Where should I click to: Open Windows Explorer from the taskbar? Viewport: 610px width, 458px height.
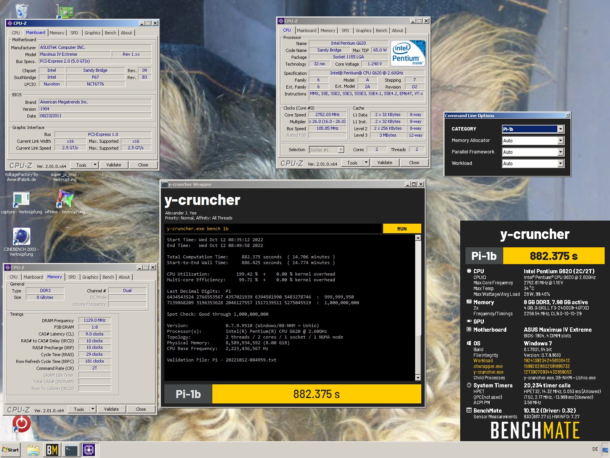point(33,450)
